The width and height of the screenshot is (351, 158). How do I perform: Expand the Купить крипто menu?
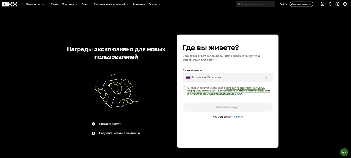pos(36,4)
